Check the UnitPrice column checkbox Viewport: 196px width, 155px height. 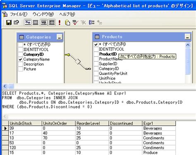tap(96, 78)
